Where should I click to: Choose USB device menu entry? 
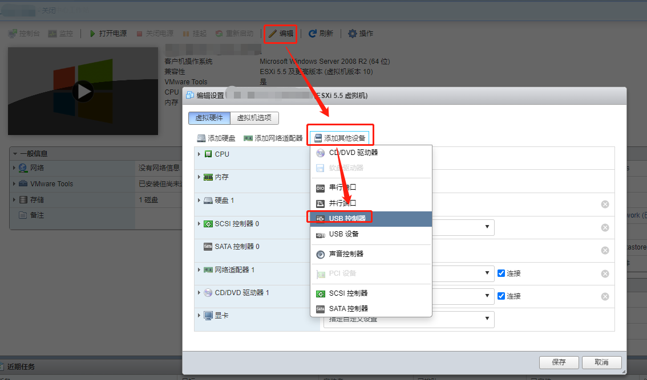pos(371,234)
